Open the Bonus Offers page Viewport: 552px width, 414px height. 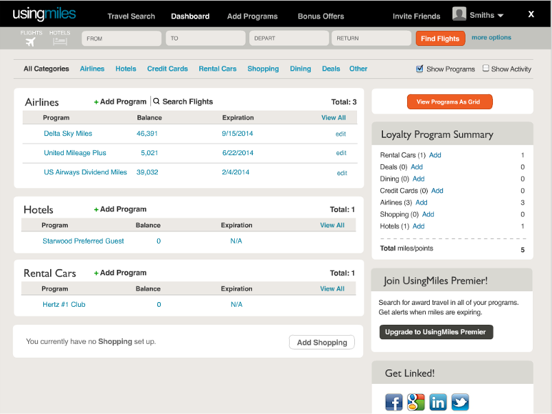coord(321,16)
